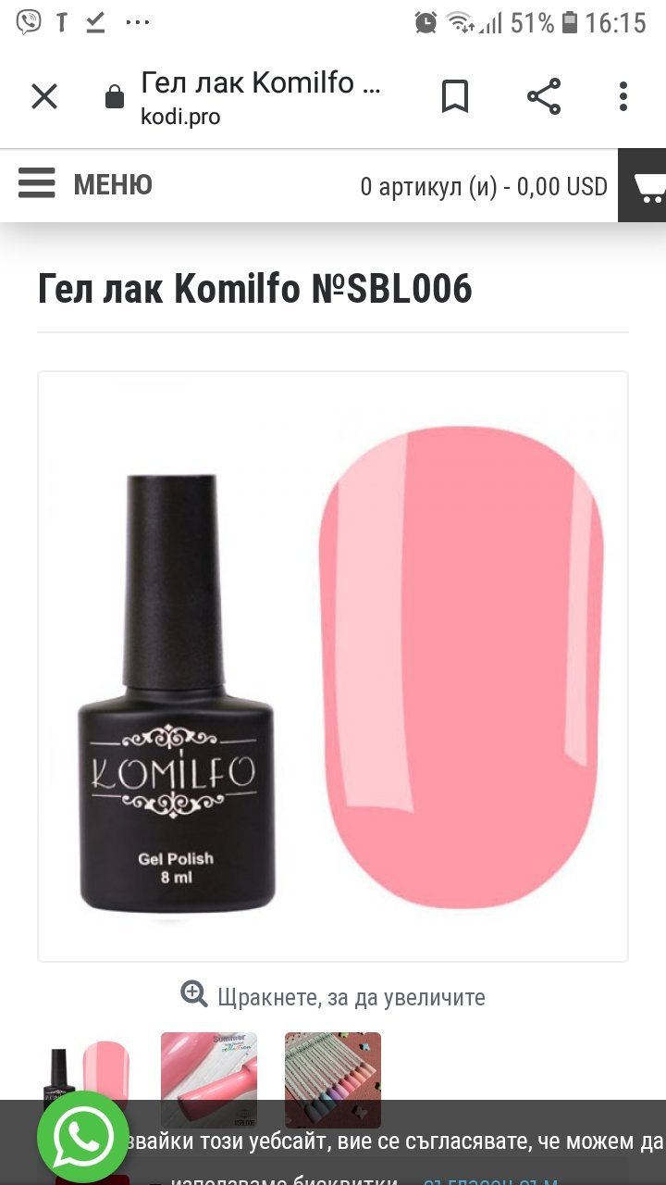Tap the alarm clock icon in the status bar
This screenshot has width=666, height=1185.
(425, 22)
